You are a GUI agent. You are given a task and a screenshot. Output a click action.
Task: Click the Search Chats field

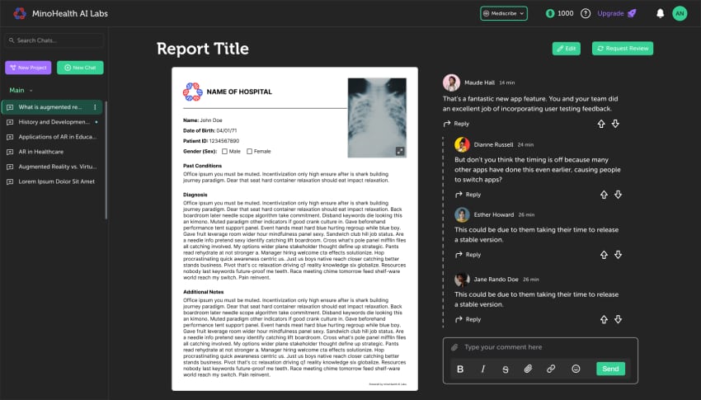click(x=54, y=40)
